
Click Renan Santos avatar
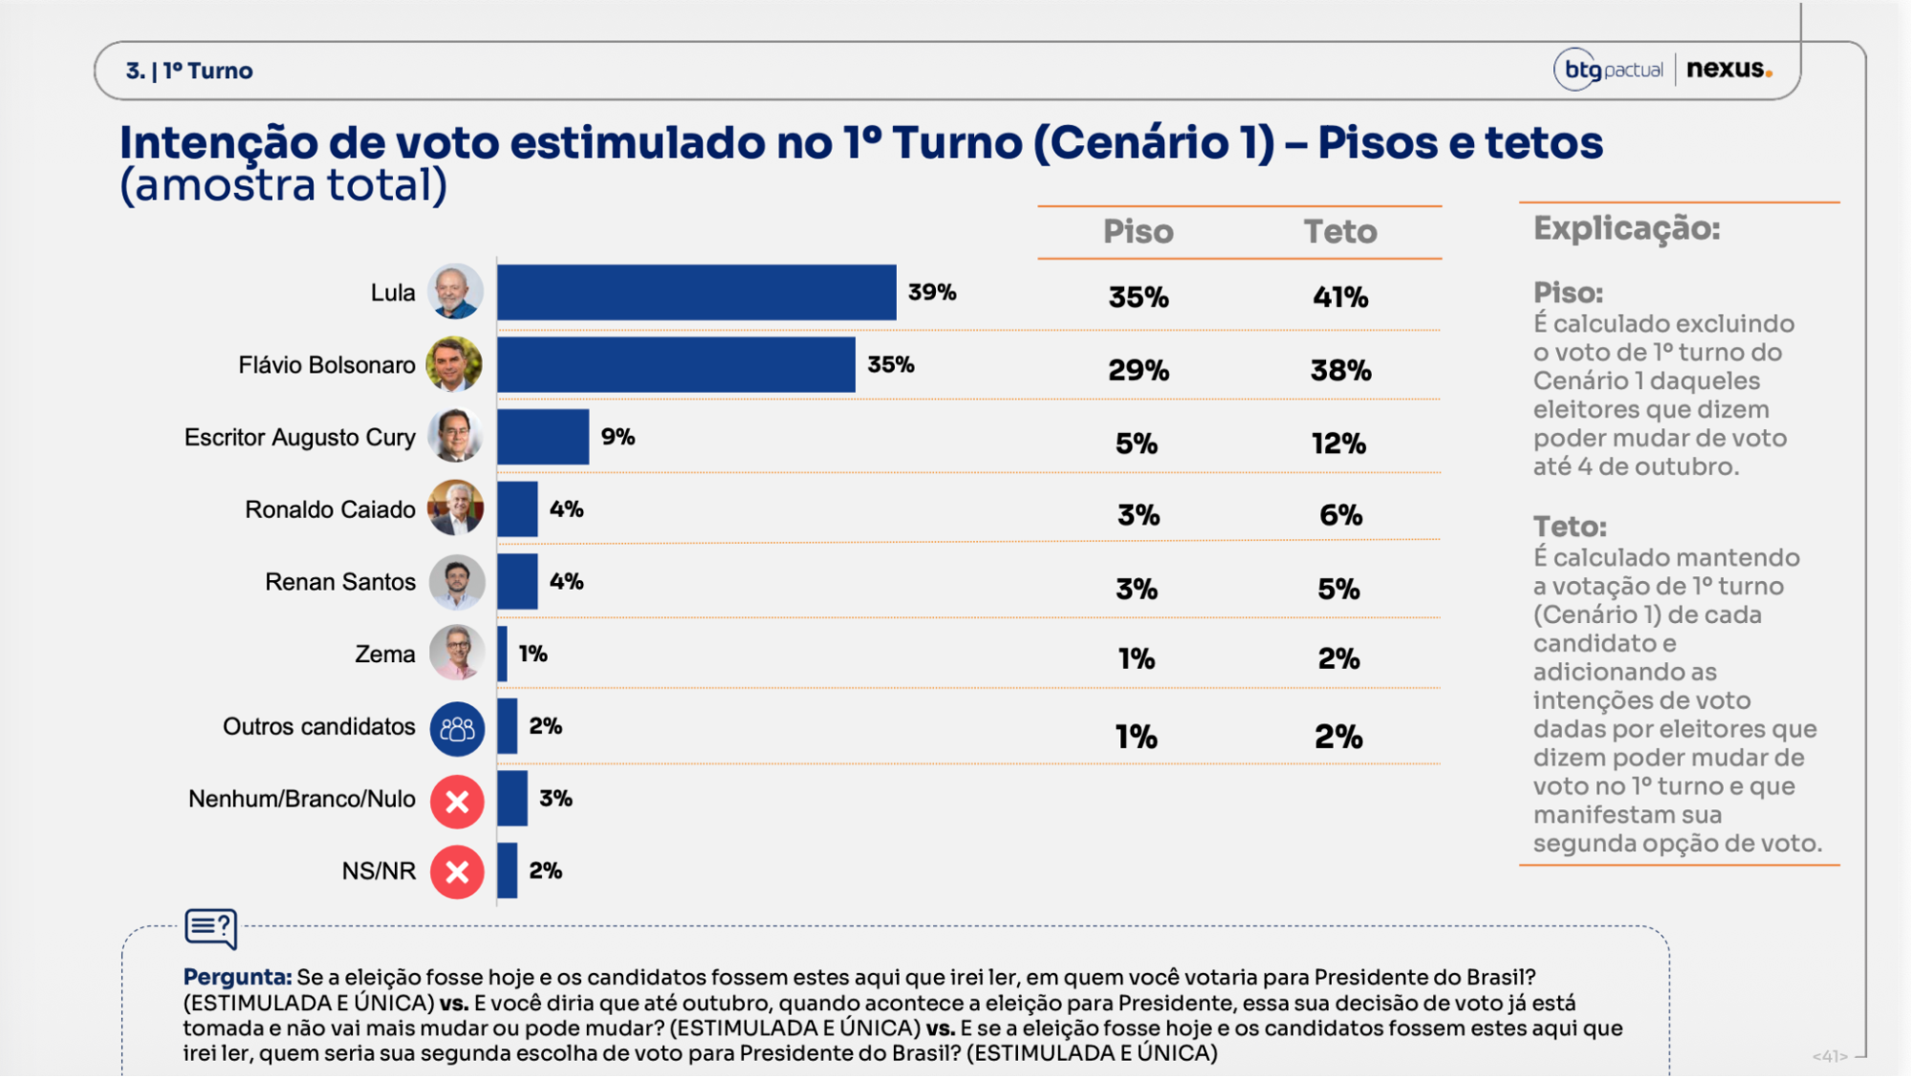tap(456, 581)
